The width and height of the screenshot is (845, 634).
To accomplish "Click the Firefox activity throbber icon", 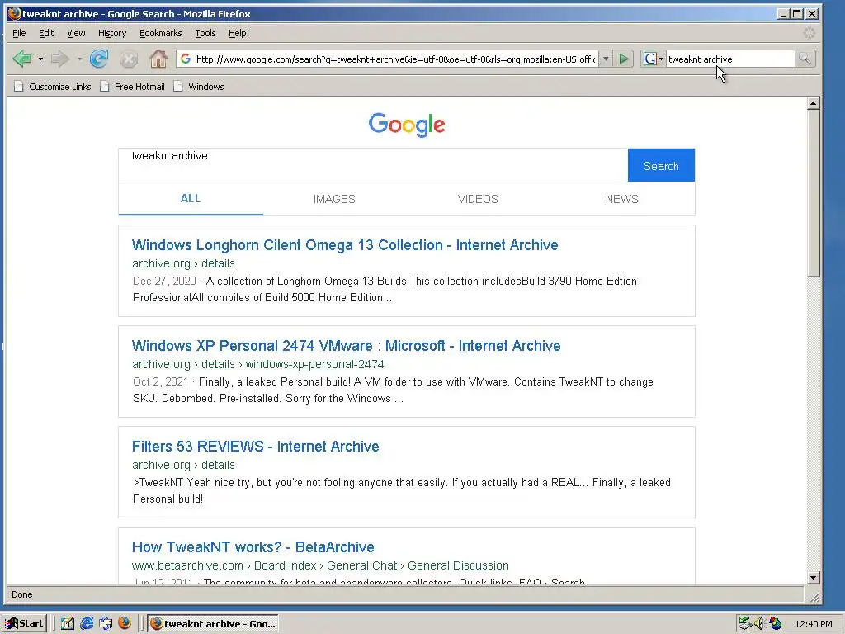I will tap(809, 33).
